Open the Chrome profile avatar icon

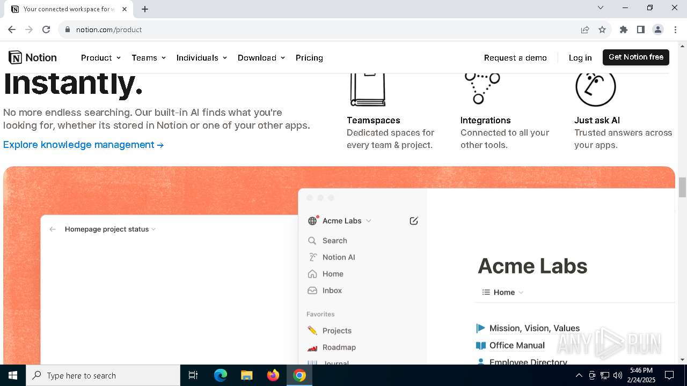tap(658, 29)
